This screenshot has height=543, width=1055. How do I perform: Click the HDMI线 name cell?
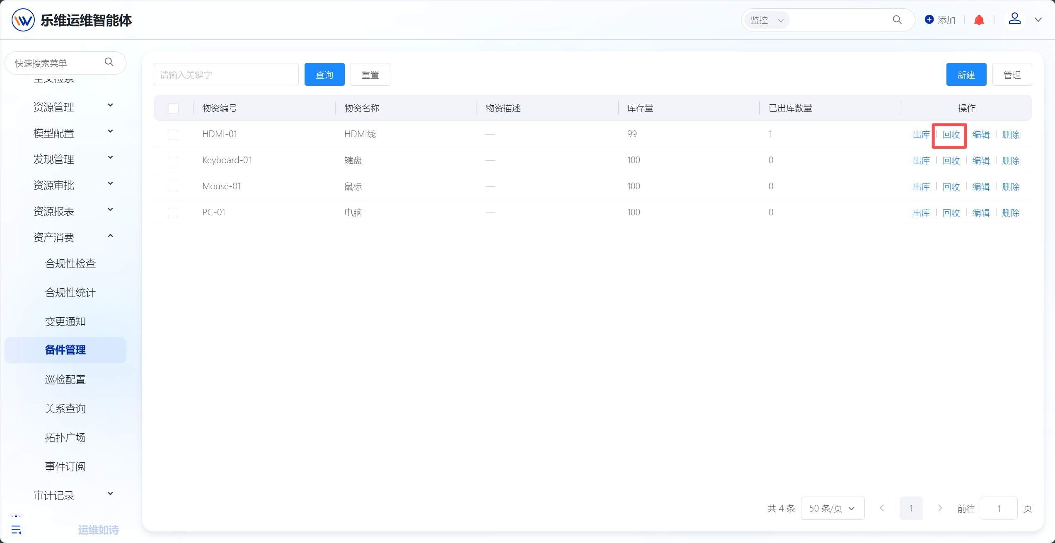(x=360, y=134)
